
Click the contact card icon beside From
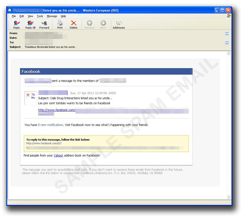[x=227, y=33]
